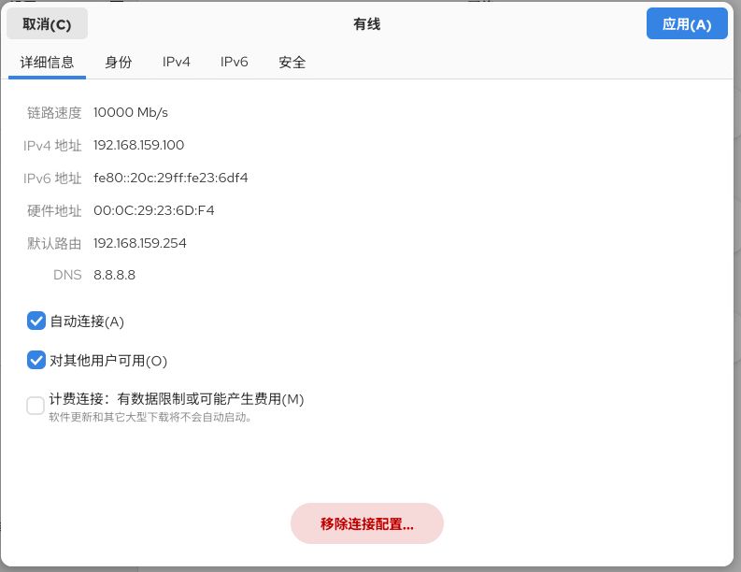Click the DNS value 8.8.8.8
The image size is (741, 572).
click(114, 276)
